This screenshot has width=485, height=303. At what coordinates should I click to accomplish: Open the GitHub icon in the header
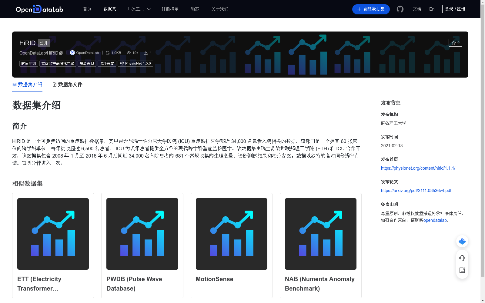400,9
